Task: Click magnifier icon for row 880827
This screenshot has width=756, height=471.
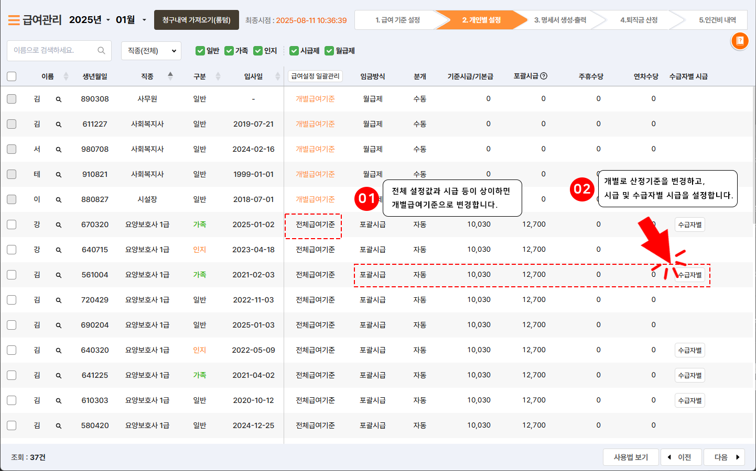Action: (59, 200)
